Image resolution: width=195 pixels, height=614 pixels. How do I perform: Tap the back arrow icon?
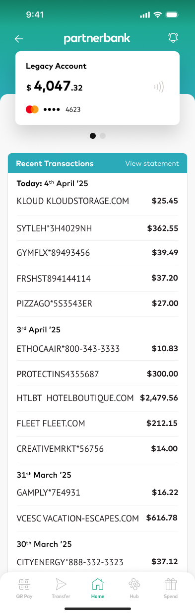(x=19, y=38)
